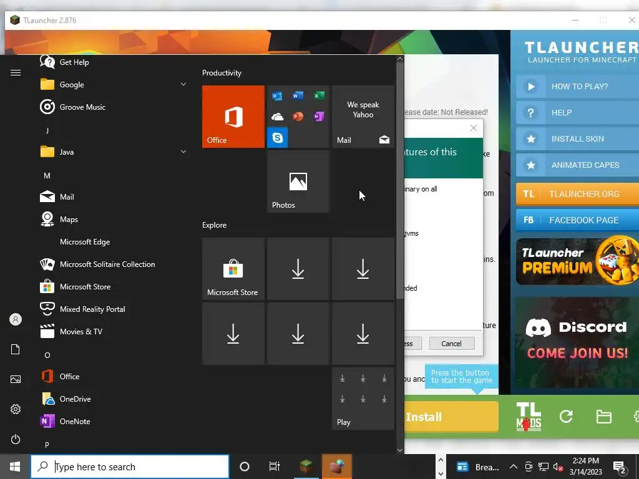The width and height of the screenshot is (639, 479).
Task: Open the Microsoft Store tile
Action: (233, 269)
